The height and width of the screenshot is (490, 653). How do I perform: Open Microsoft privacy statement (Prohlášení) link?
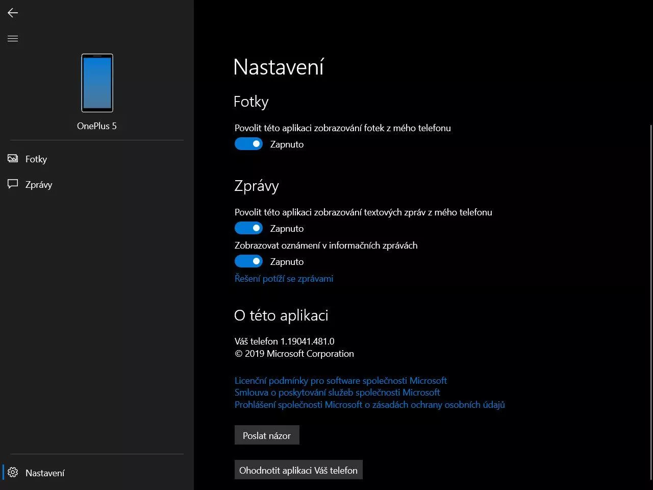pos(370,404)
